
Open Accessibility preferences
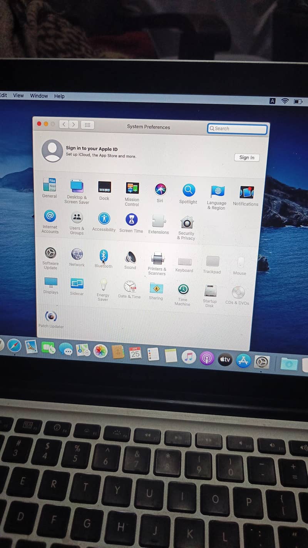point(104,222)
